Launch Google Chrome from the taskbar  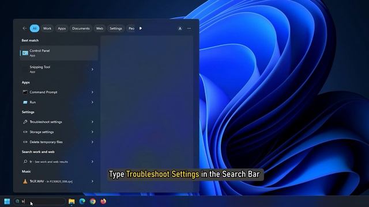[x=93, y=201]
